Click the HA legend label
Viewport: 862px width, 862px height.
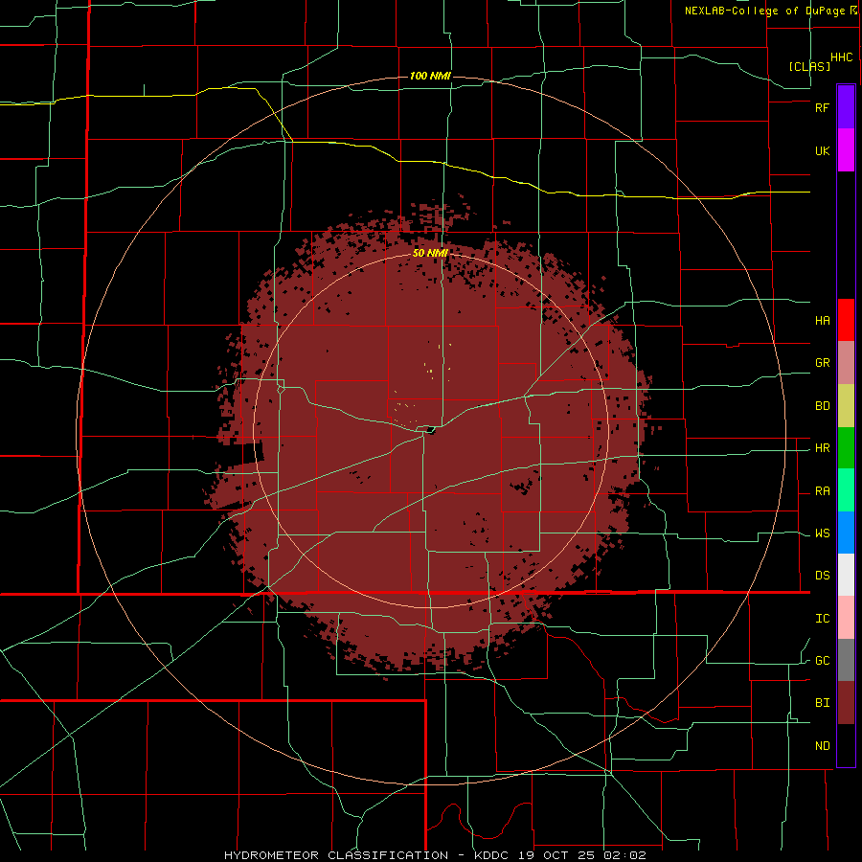823,321
